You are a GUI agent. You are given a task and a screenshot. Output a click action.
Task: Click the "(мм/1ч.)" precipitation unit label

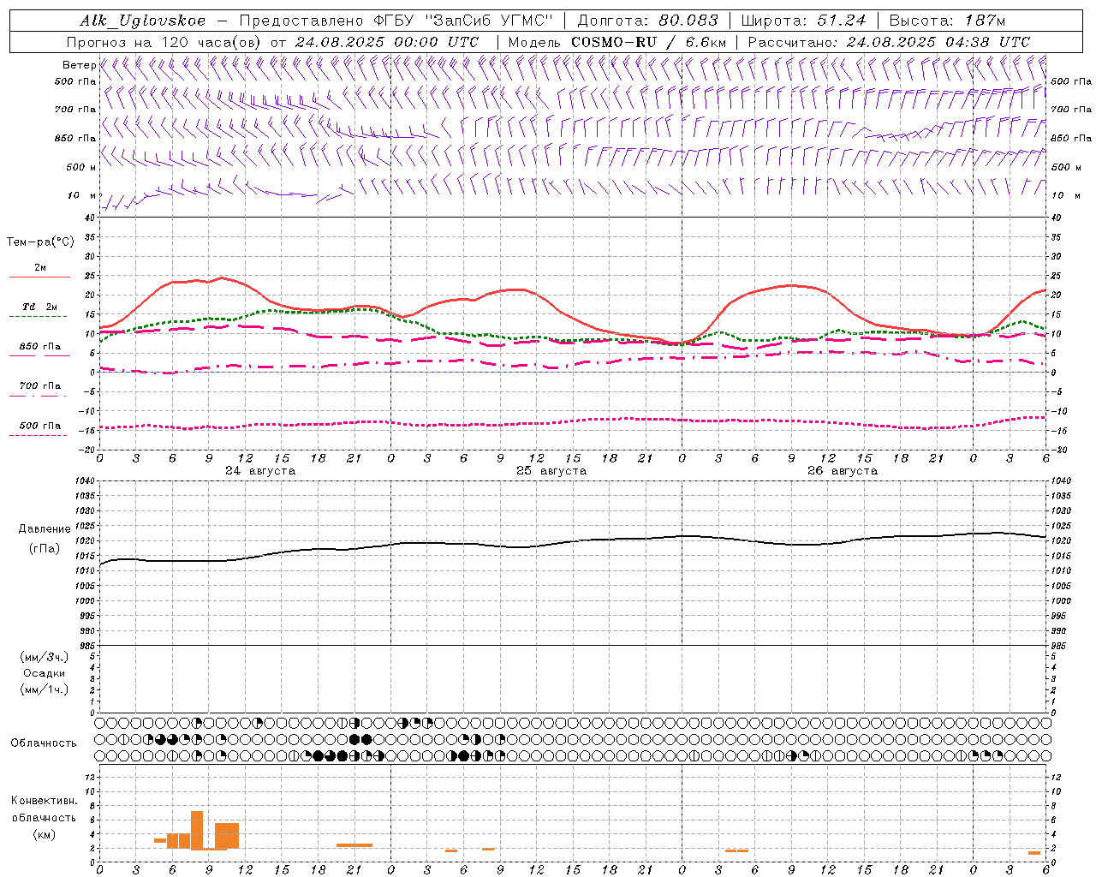click(x=45, y=689)
